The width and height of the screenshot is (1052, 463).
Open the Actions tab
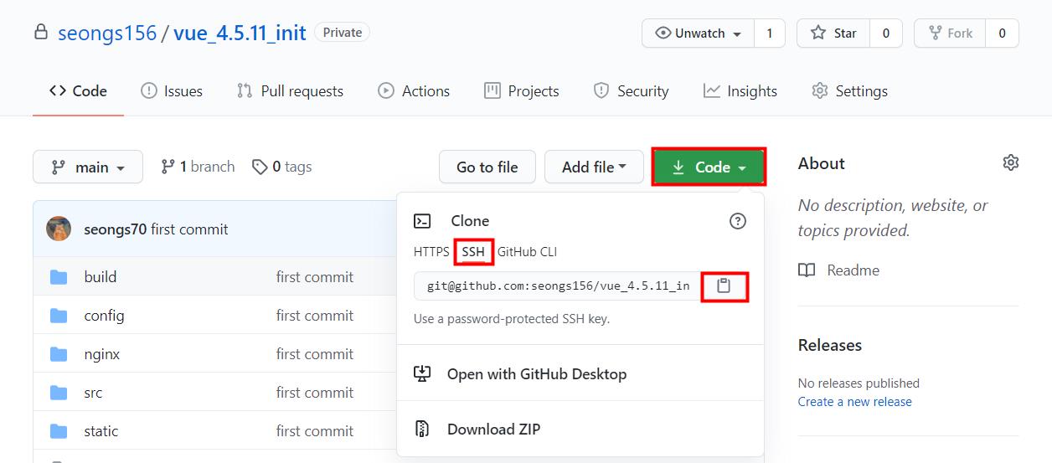pyautogui.click(x=414, y=91)
